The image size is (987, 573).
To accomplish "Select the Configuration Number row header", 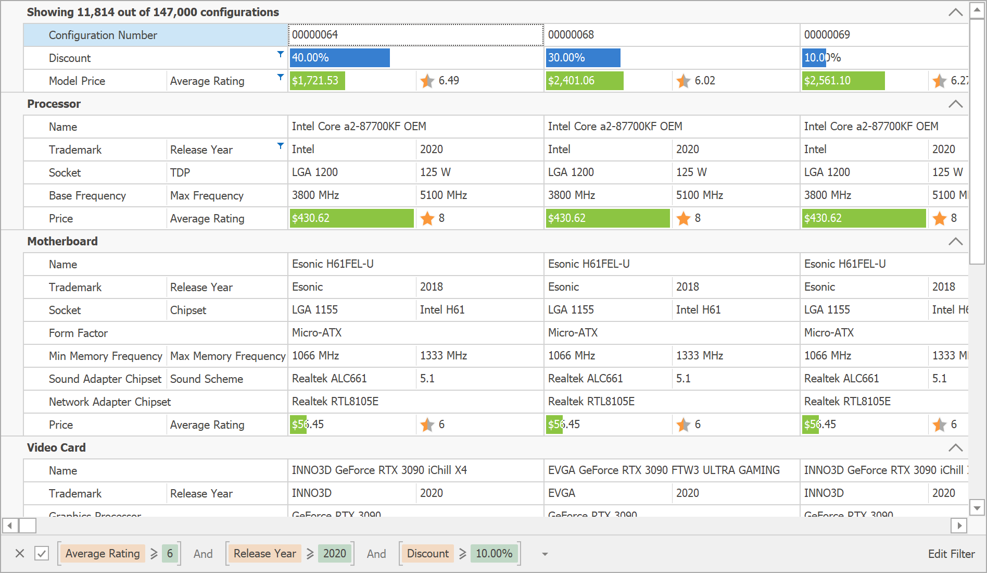I will [x=155, y=35].
